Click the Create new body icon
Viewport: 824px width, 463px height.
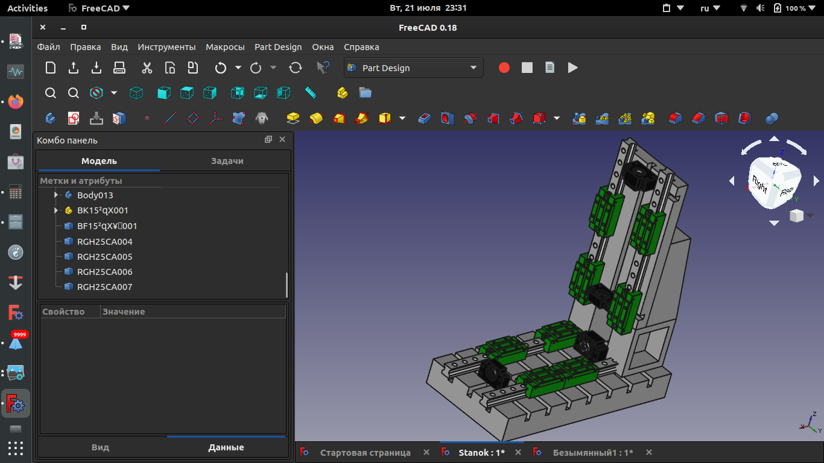click(51, 118)
